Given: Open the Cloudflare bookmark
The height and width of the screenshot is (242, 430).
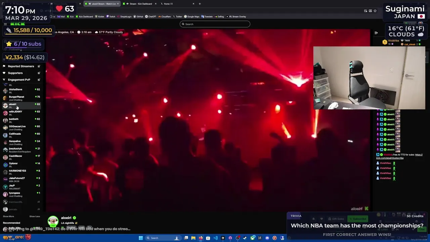Looking at the screenshot, I should click(165, 16).
